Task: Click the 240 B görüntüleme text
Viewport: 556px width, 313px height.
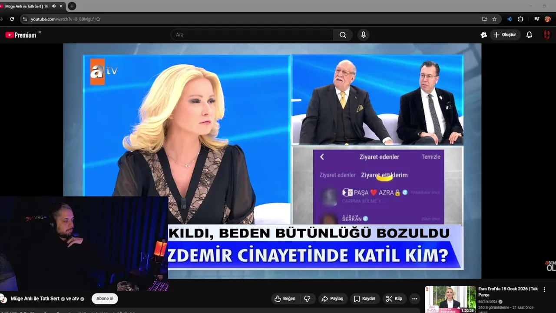Action: 494,307
